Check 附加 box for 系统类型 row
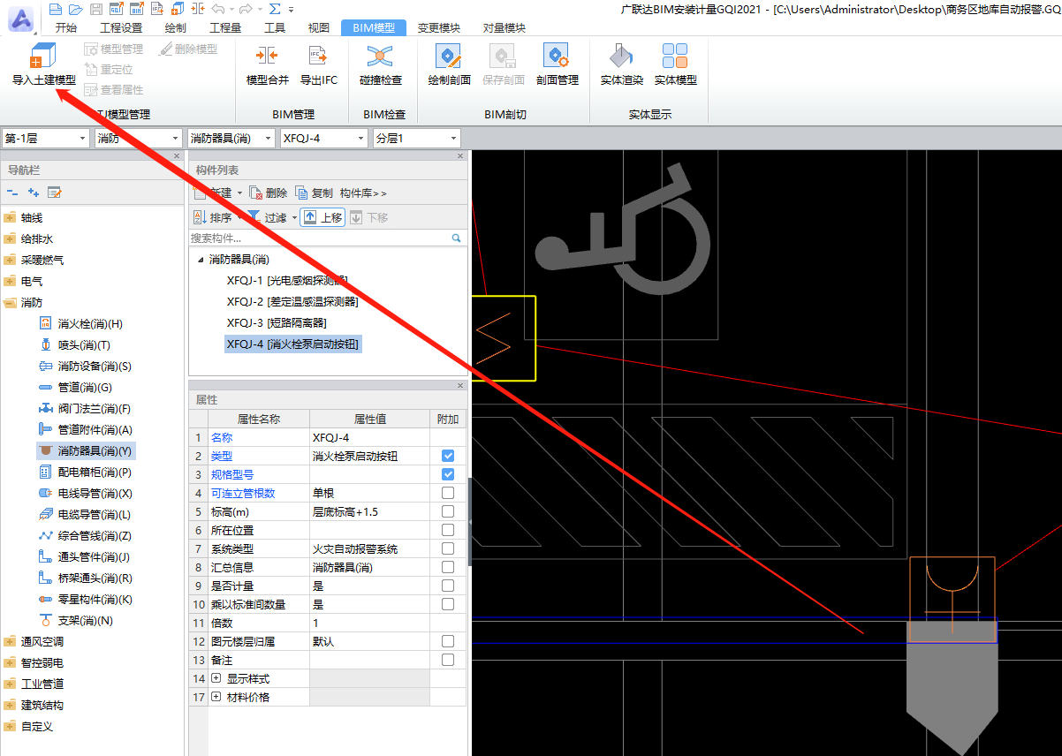 [448, 548]
